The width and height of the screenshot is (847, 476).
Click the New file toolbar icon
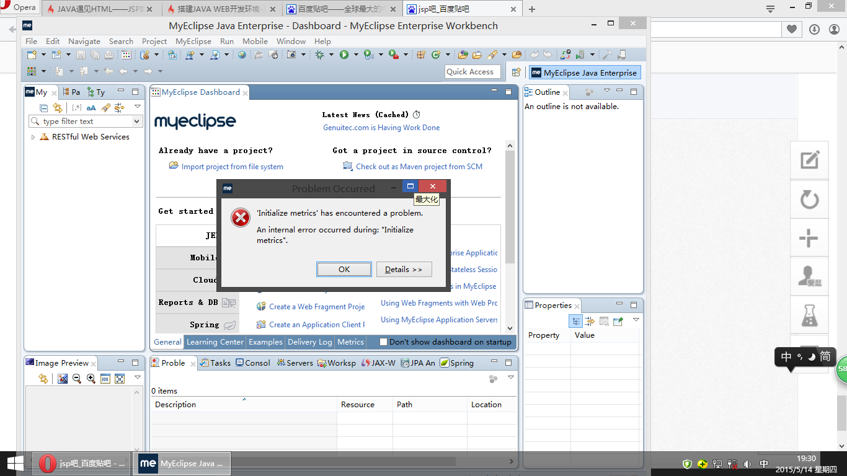tap(32, 55)
